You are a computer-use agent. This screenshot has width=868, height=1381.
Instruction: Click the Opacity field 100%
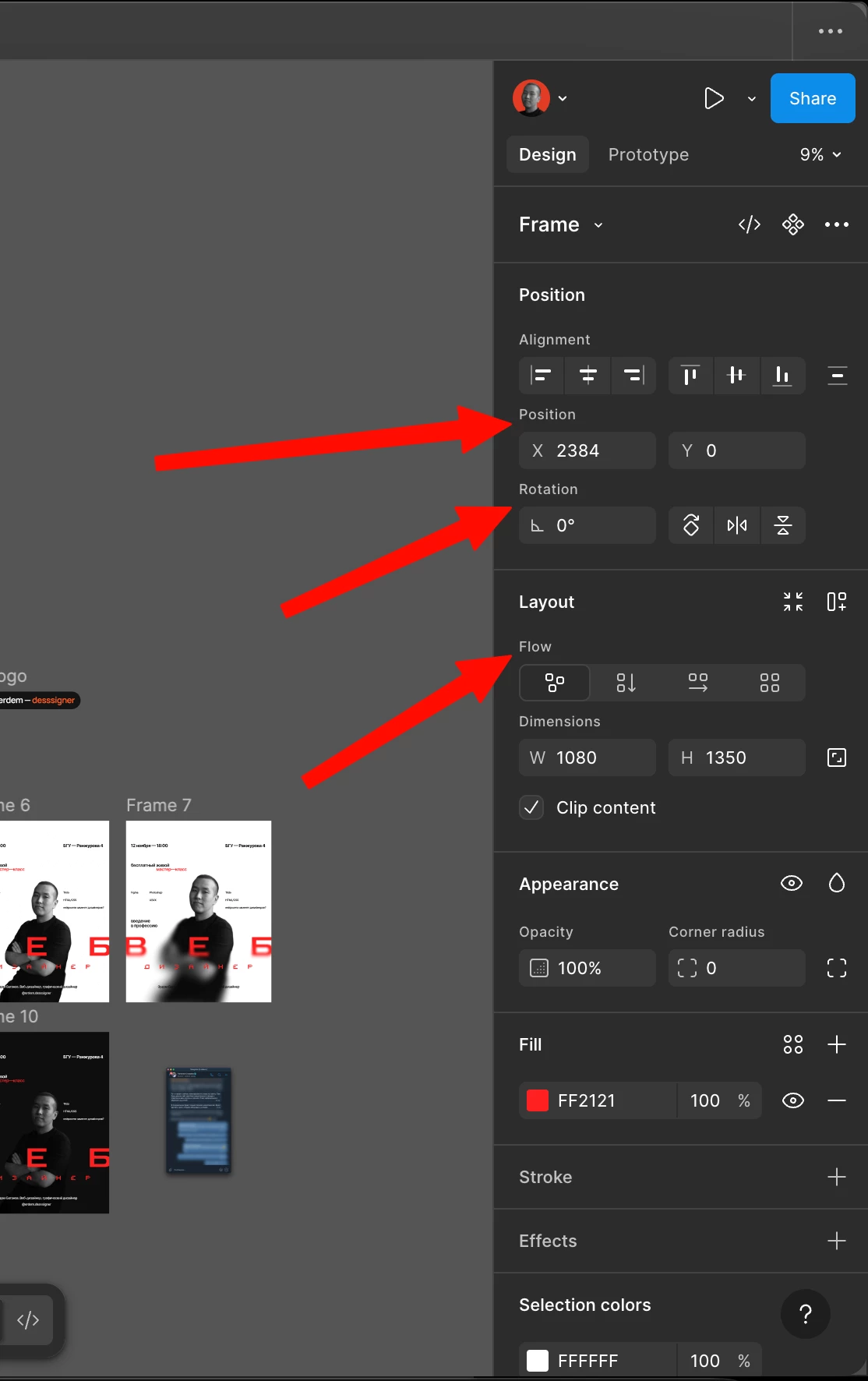(587, 968)
